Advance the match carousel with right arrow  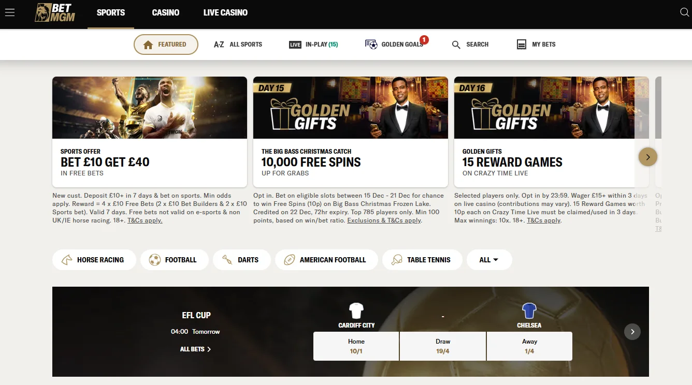click(x=632, y=332)
